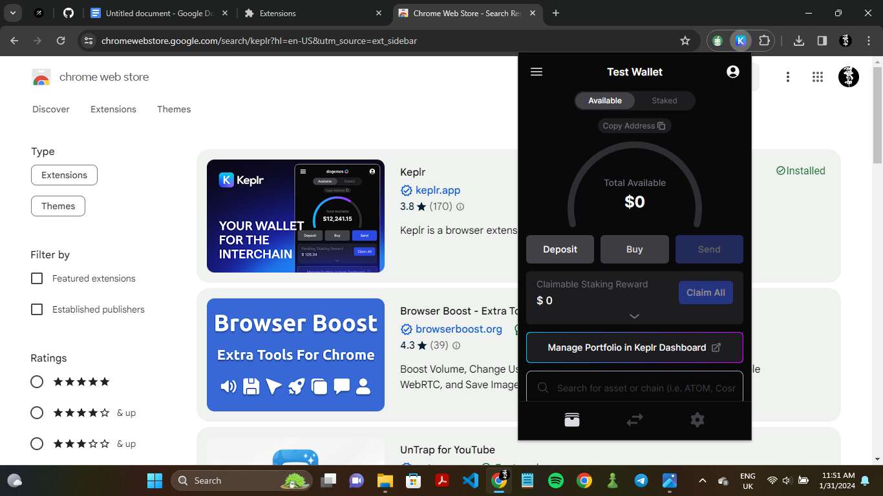Open the Keplr account profile icon

[732, 72]
